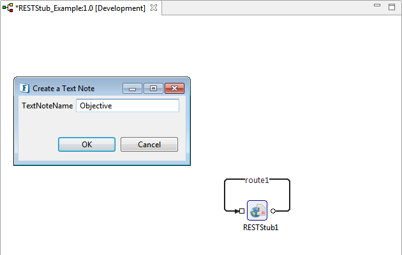Viewport: 402px width, 255px height.
Task: Click OK in Create a Text Note dialog
Action: [x=87, y=145]
